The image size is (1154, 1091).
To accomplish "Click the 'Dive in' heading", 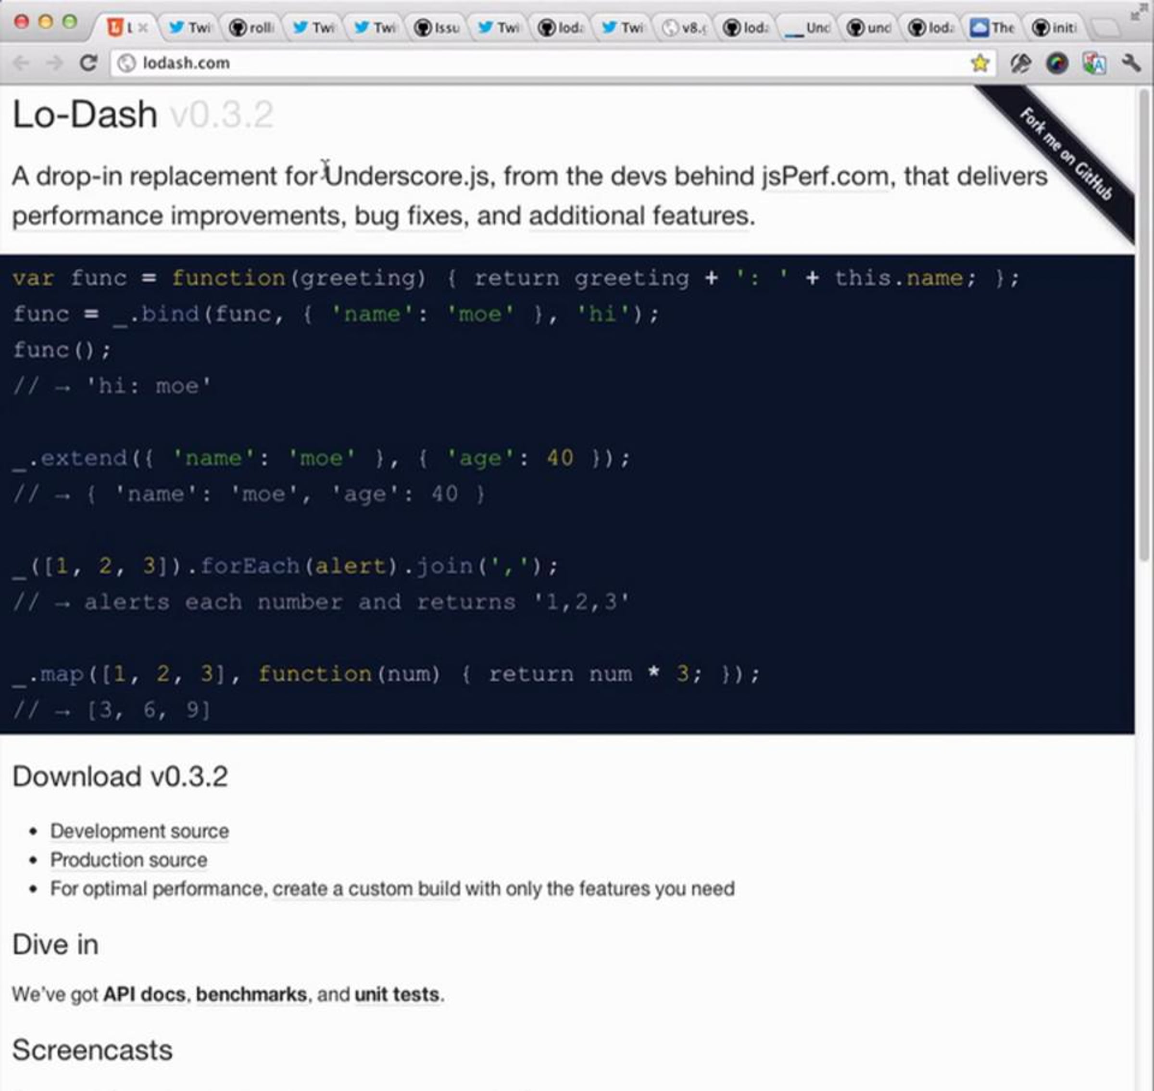I will click(55, 944).
